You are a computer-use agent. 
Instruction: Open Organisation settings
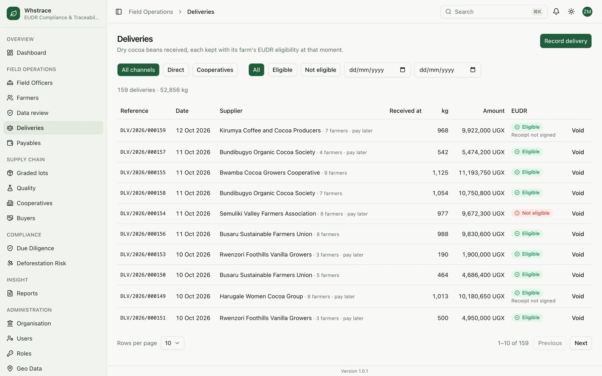pyautogui.click(x=53, y=324)
